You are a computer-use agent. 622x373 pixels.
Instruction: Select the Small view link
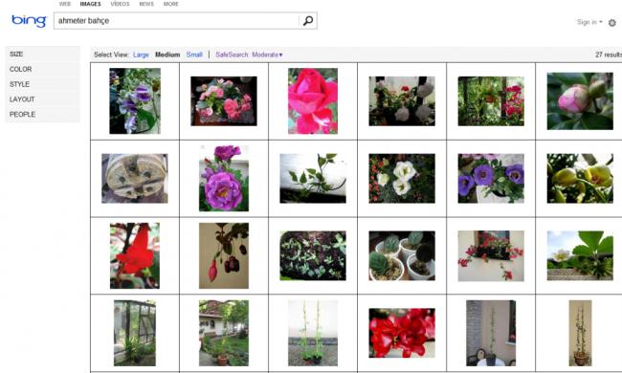click(194, 55)
